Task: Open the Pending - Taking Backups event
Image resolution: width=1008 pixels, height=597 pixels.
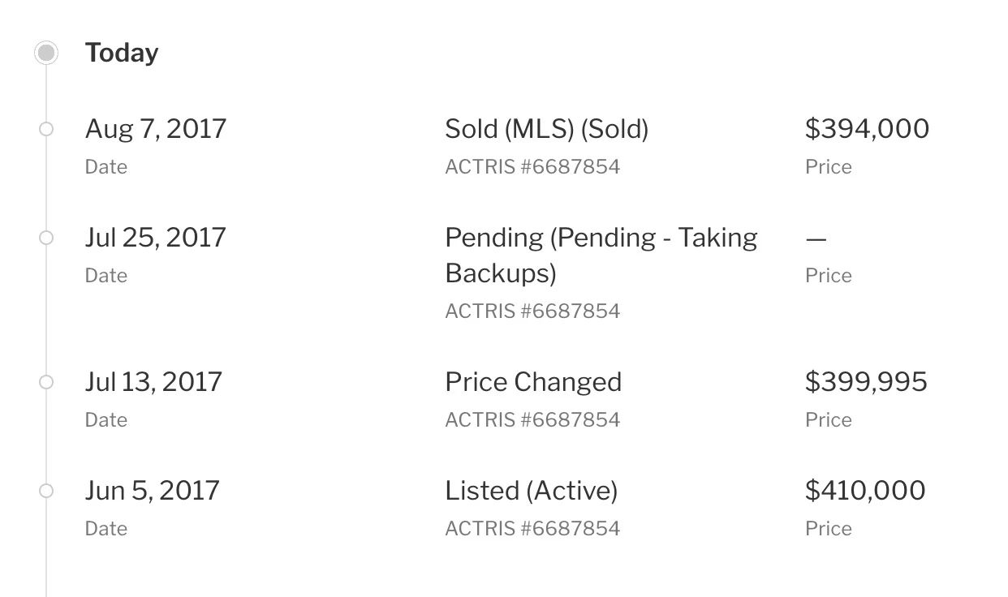Action: tap(601, 255)
